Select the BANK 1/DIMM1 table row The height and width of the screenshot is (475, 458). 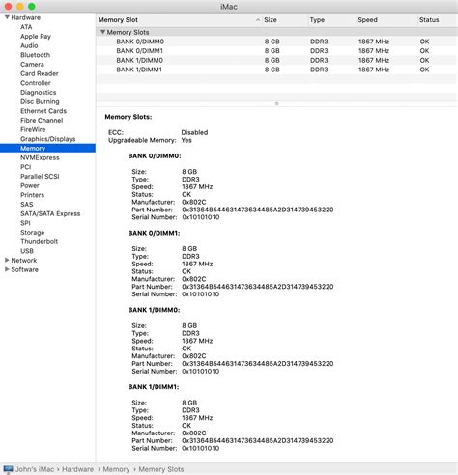[x=276, y=70]
